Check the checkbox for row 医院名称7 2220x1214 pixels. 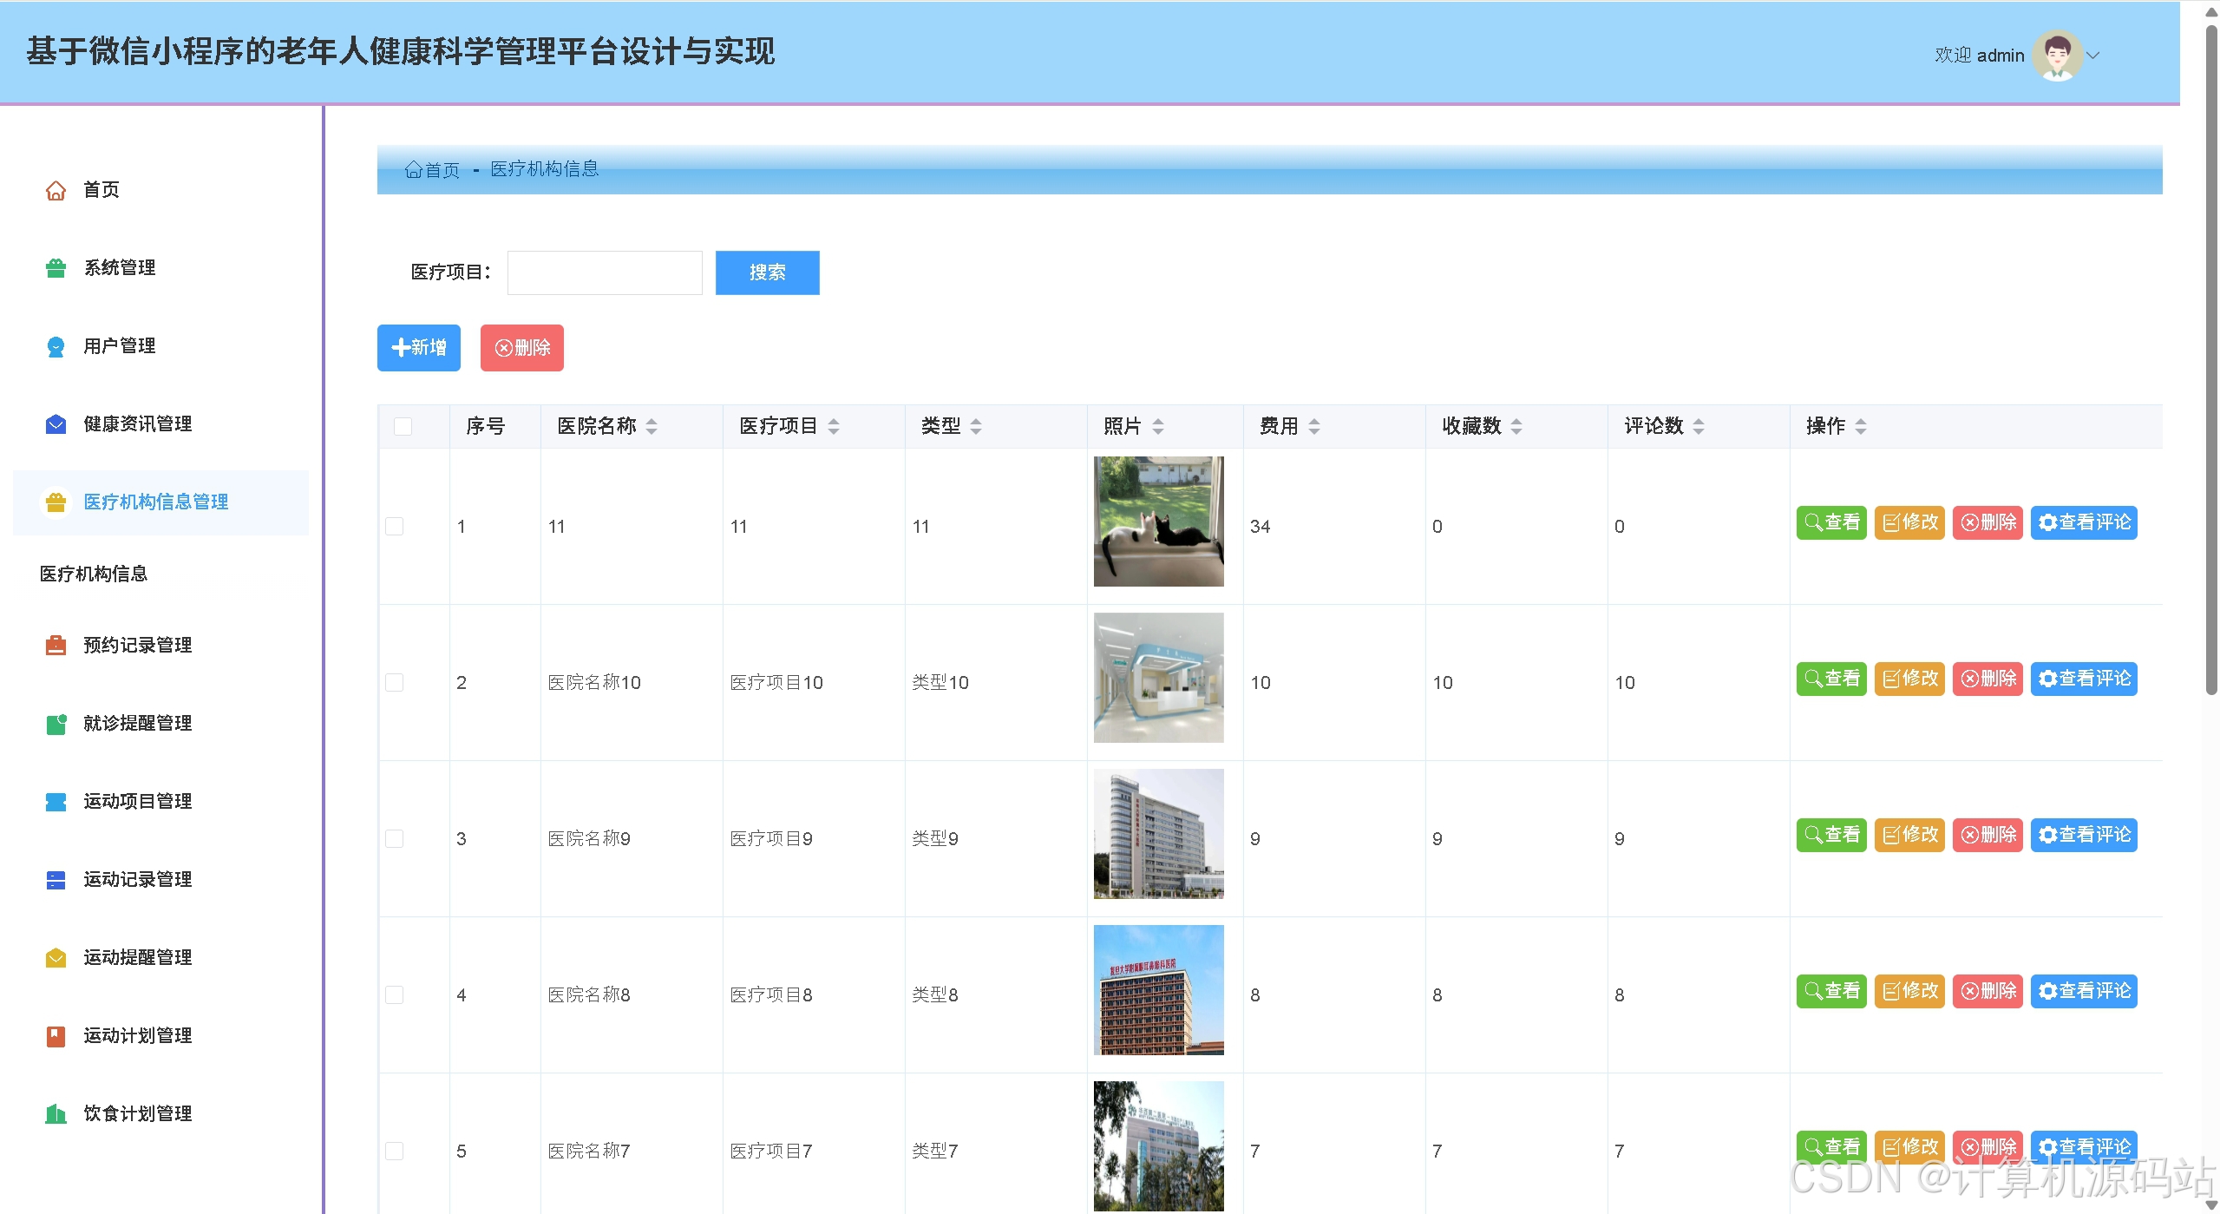point(394,1151)
